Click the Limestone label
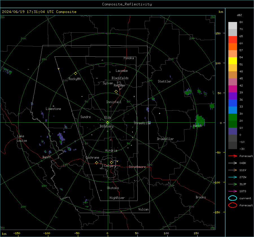This screenshot has height=237, width=254. click(x=53, y=109)
